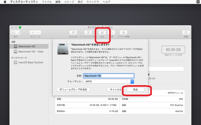Click the 装置 disk1s5 value
The width and height of the screenshot is (201, 125).
(179, 111)
